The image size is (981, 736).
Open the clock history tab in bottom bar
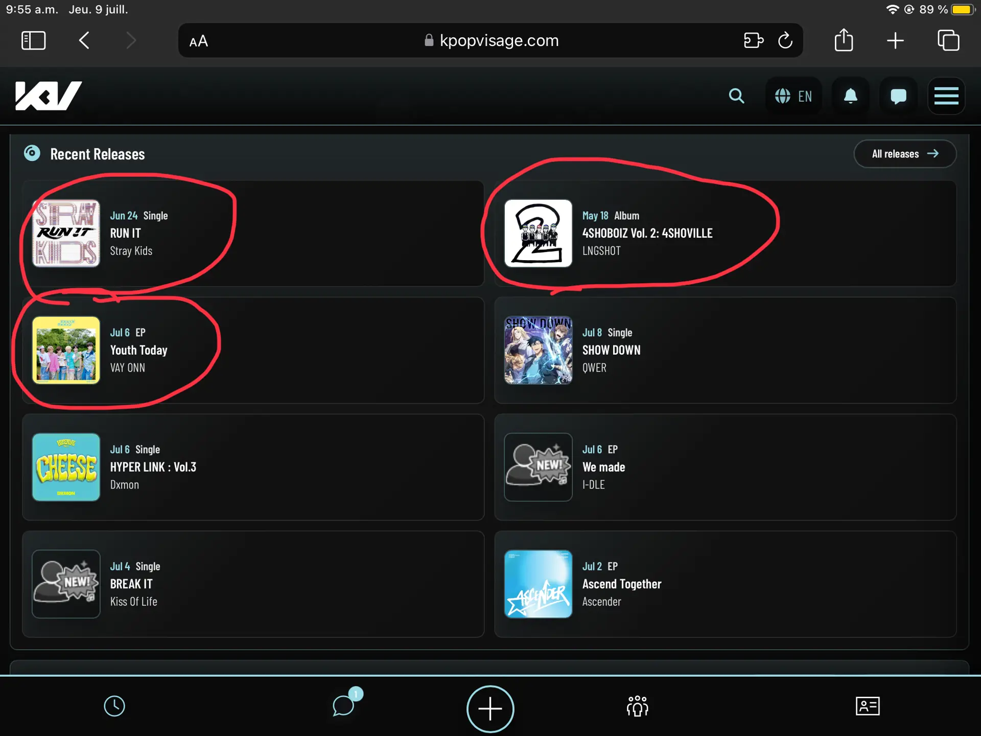click(114, 706)
